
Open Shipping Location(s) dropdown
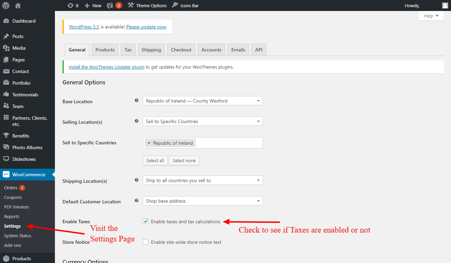pos(203,180)
